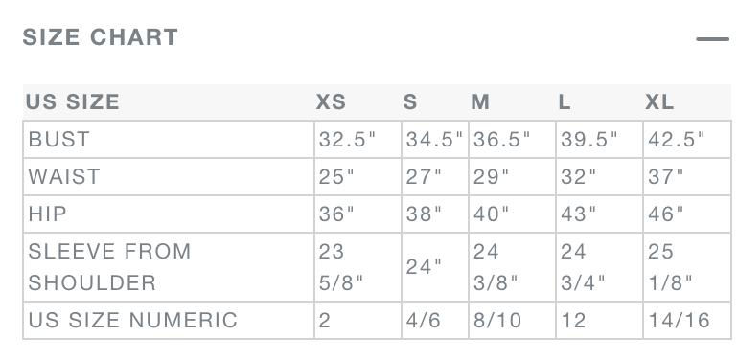Click the 37" waist value for XL
The image size is (738, 360).
(x=665, y=177)
